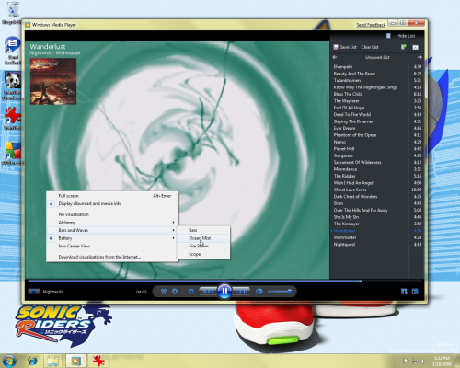Image resolution: width=460 pixels, height=368 pixels.
Task: Toggle repeat in the playback controls
Action: [175, 292]
